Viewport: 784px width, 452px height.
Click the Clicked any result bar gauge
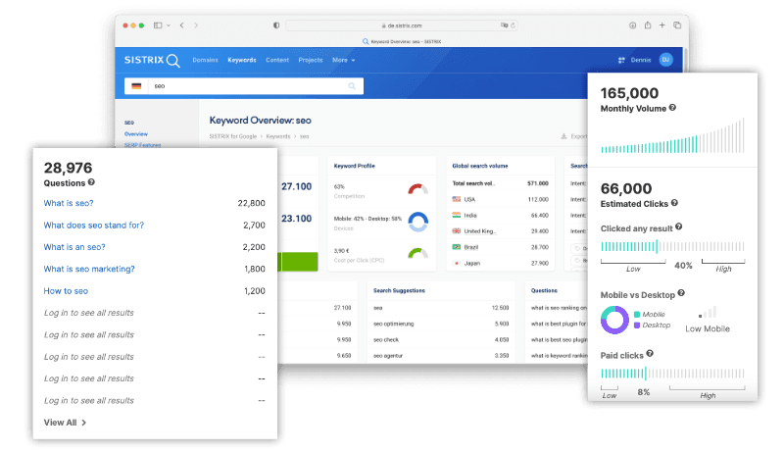click(x=671, y=247)
